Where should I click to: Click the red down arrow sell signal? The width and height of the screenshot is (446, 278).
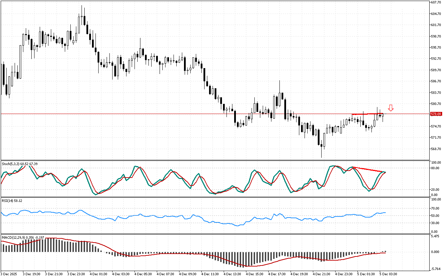(x=391, y=108)
